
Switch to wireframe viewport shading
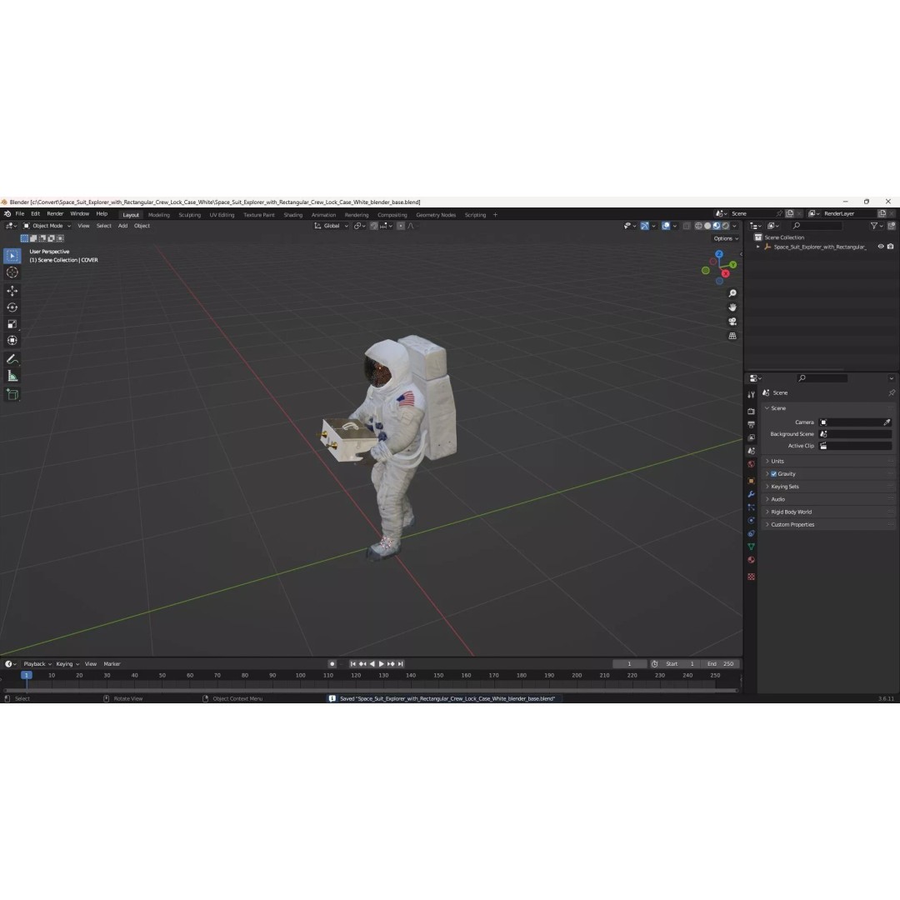click(x=698, y=226)
